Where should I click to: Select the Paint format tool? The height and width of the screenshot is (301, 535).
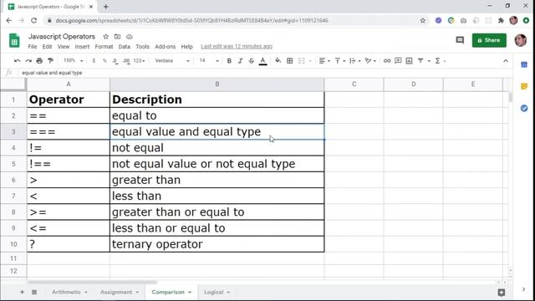click(50, 61)
